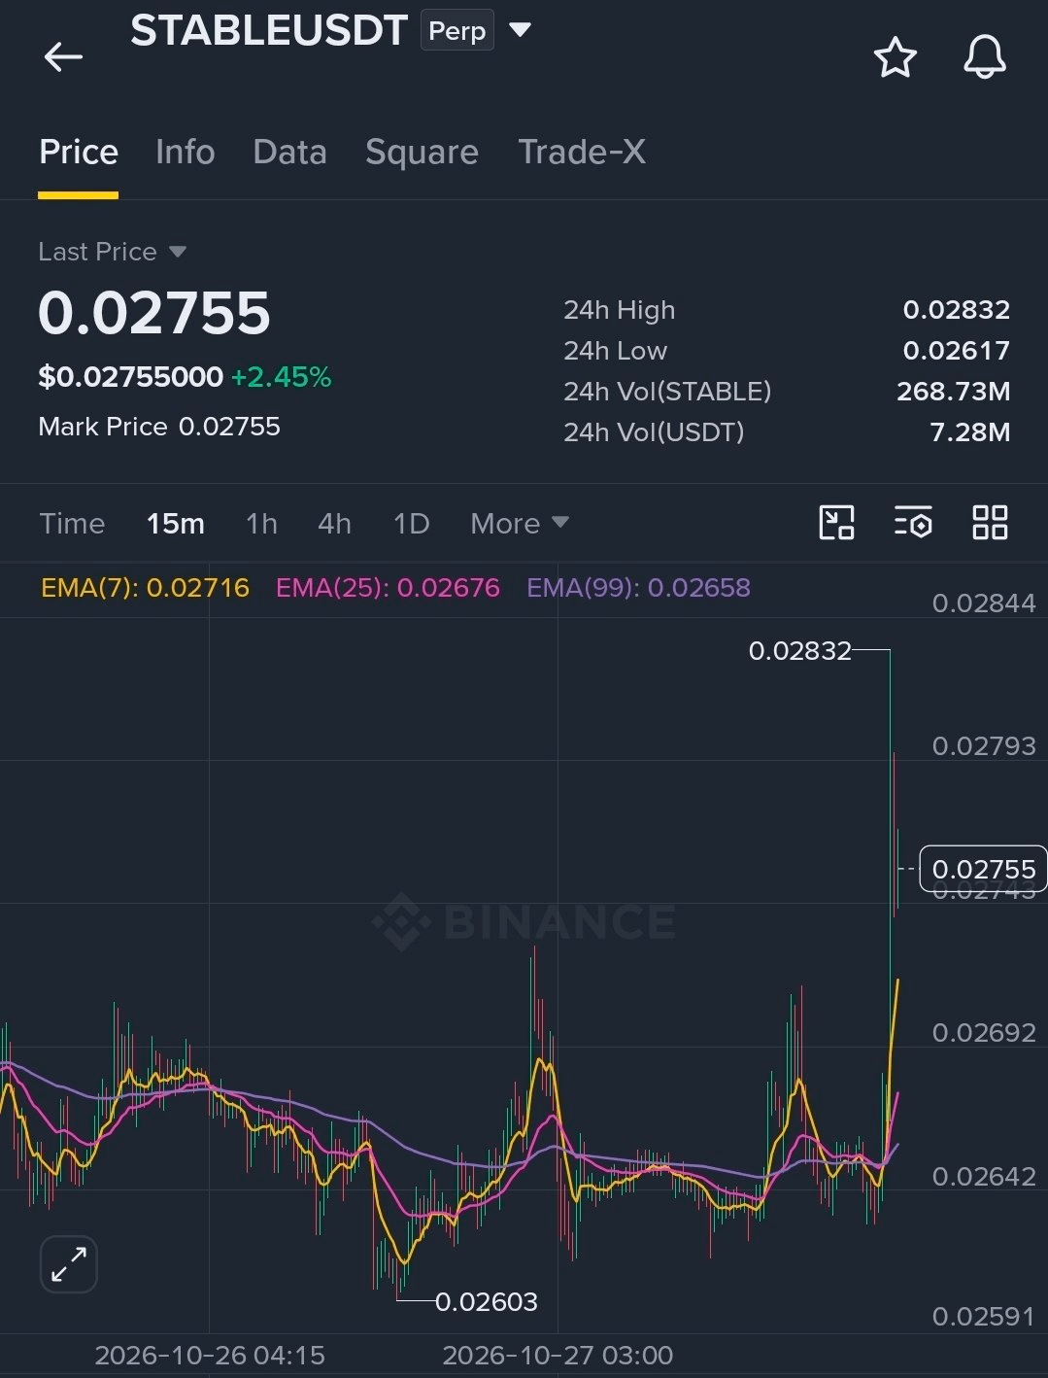The width and height of the screenshot is (1048, 1378).
Task: Open the STABLEUSDT pair selector dropdown arrow
Action: (521, 30)
